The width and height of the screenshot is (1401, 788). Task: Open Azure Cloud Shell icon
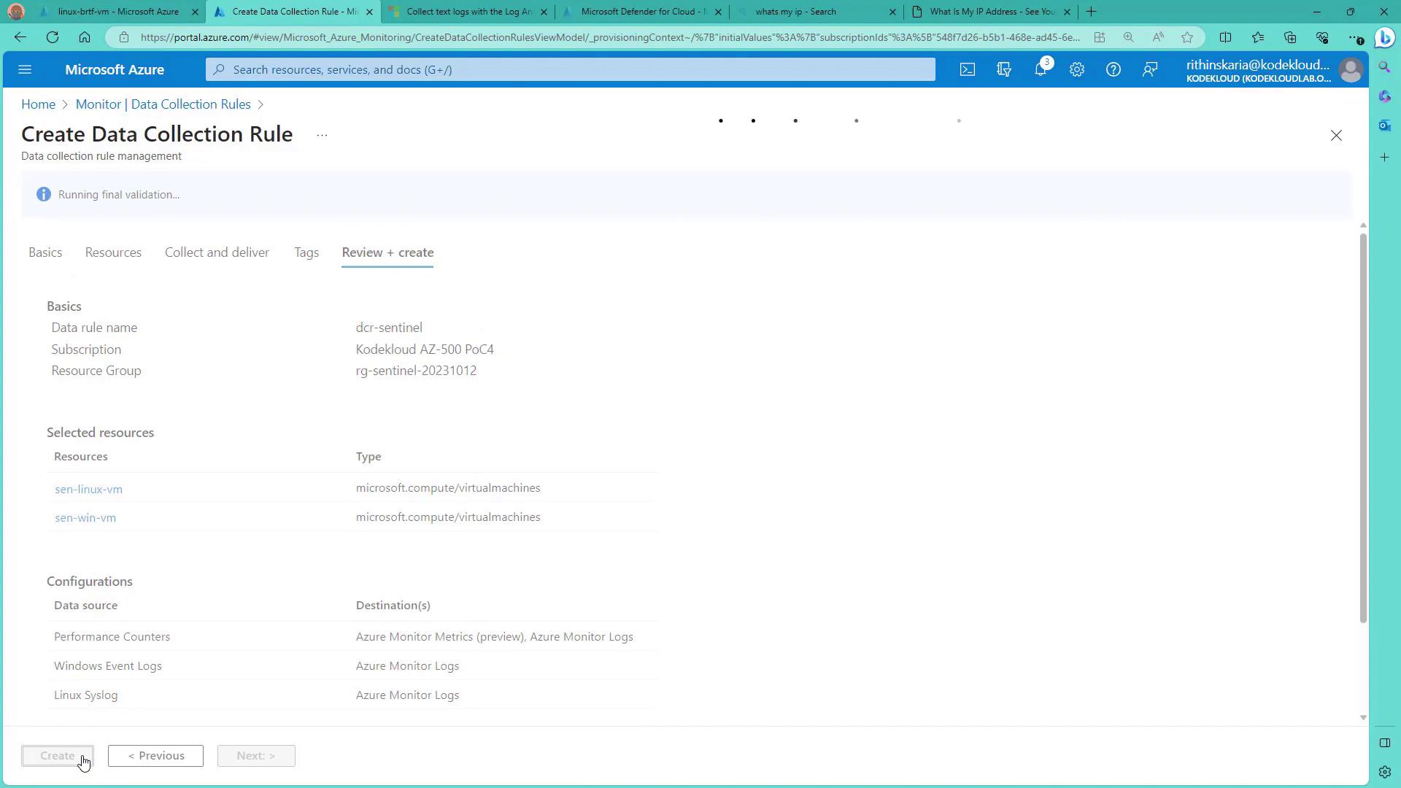tap(967, 70)
